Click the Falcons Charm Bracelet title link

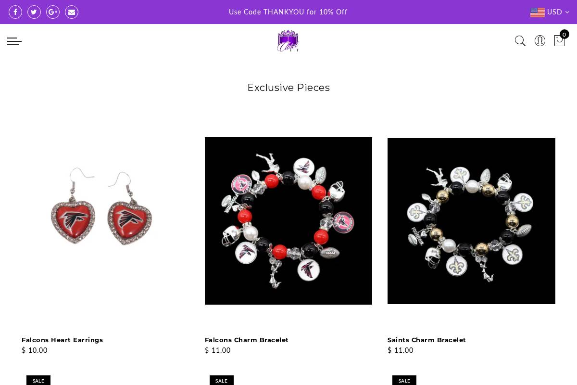point(247,340)
